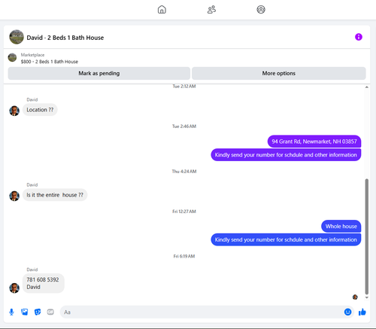Open the Groups/profile circle tab icon
The width and height of the screenshot is (376, 329).
261,10
